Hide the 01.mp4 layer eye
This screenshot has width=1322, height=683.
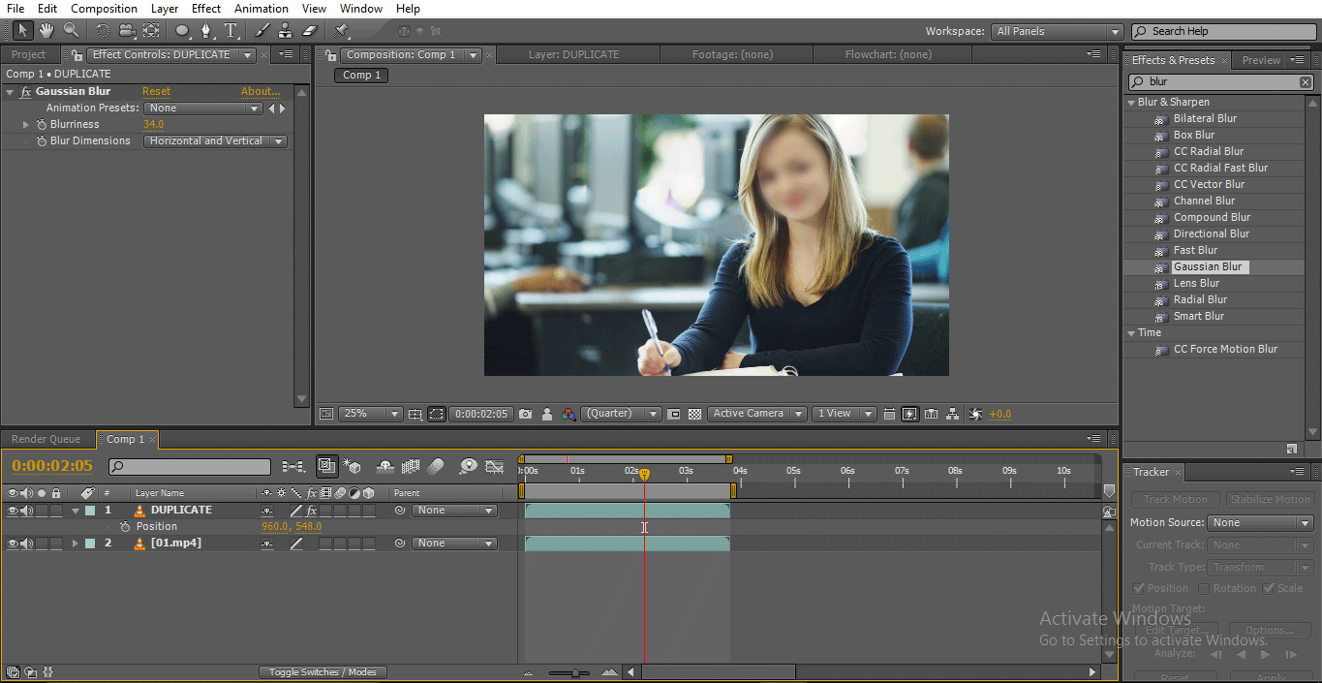(x=13, y=543)
